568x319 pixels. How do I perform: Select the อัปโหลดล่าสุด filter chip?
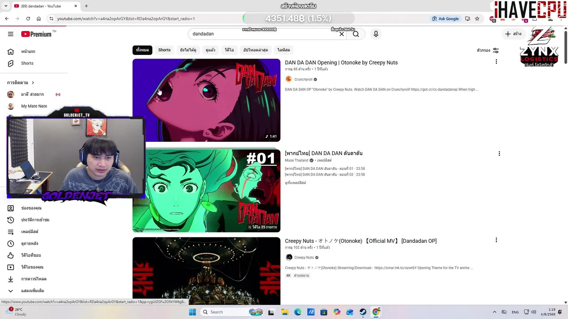[256, 50]
